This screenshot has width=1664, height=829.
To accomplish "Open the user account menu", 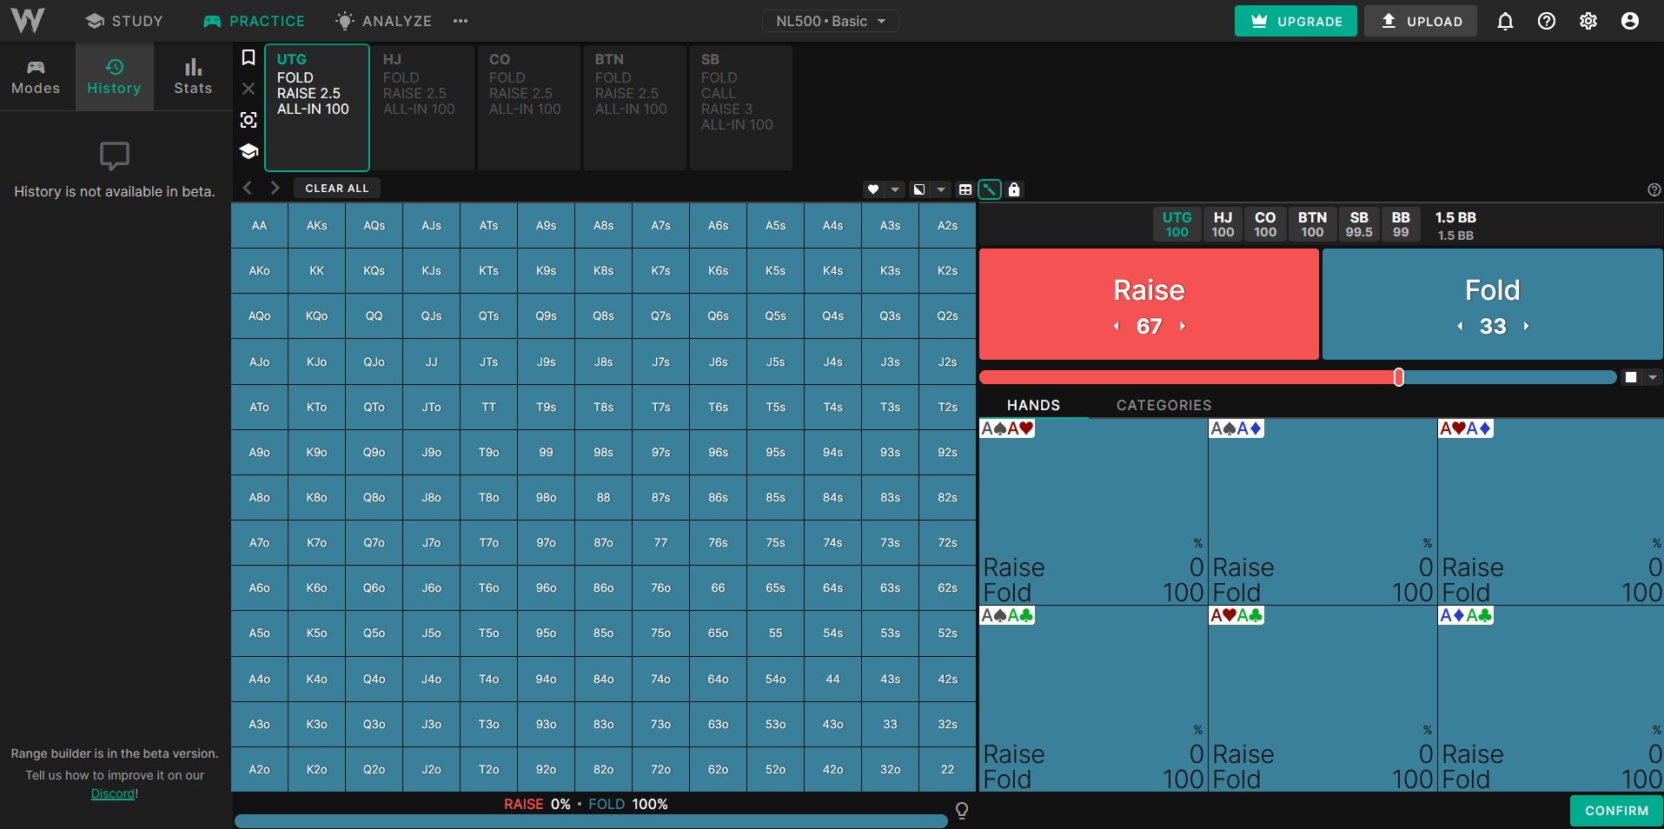I will coord(1630,21).
